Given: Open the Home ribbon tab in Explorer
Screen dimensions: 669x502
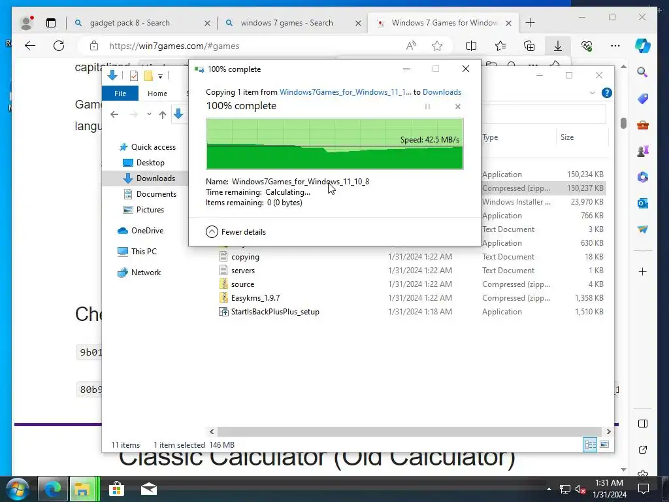Looking at the screenshot, I should pyautogui.click(x=157, y=93).
